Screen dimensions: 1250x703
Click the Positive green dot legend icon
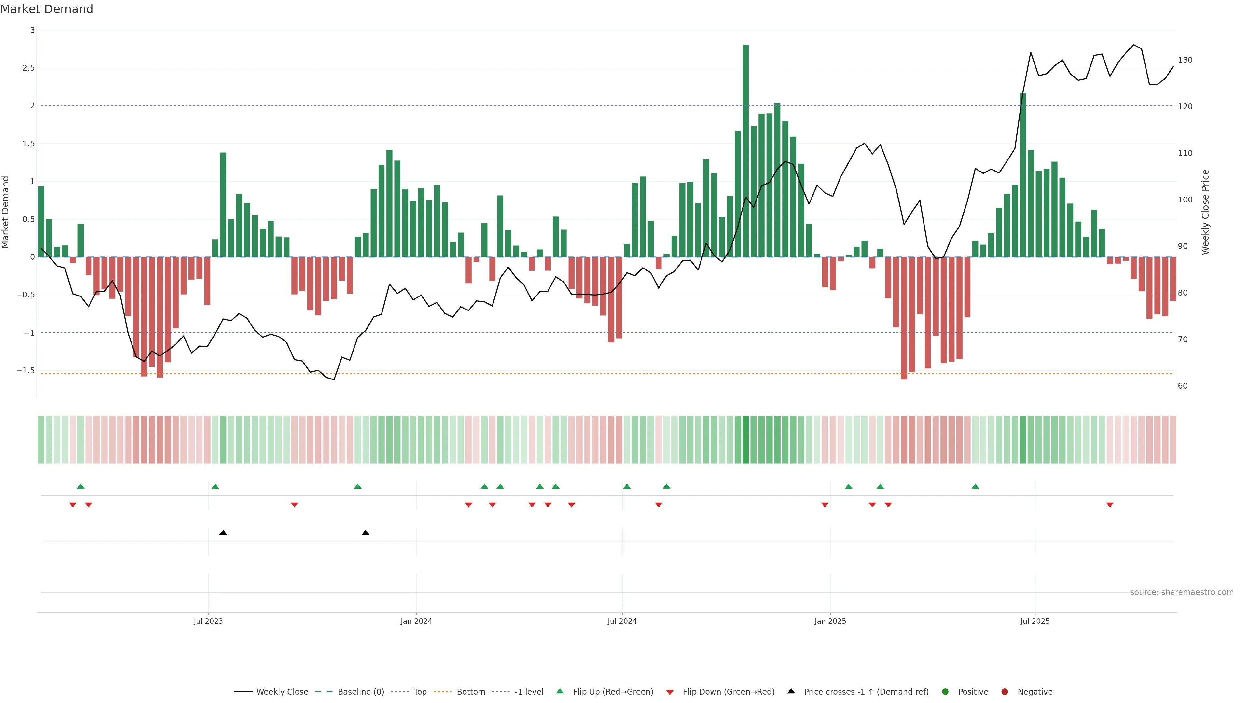pos(945,691)
